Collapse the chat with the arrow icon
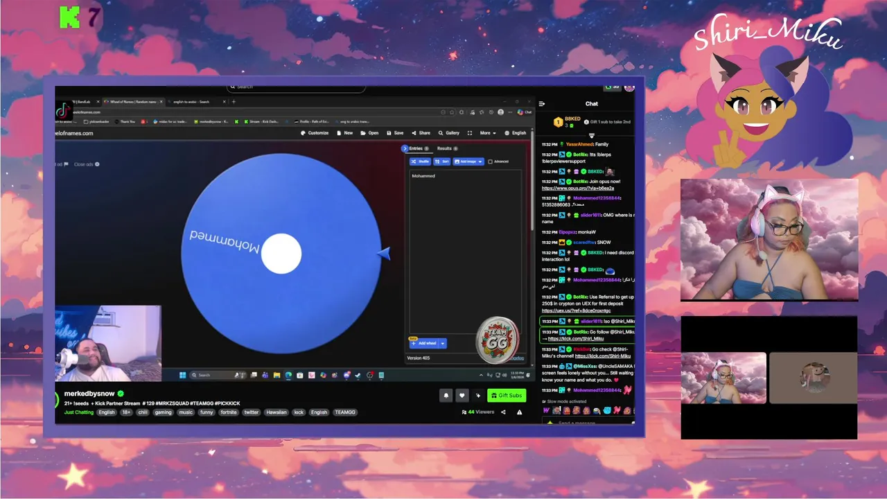Viewport: 887px width, 499px height. (543, 104)
